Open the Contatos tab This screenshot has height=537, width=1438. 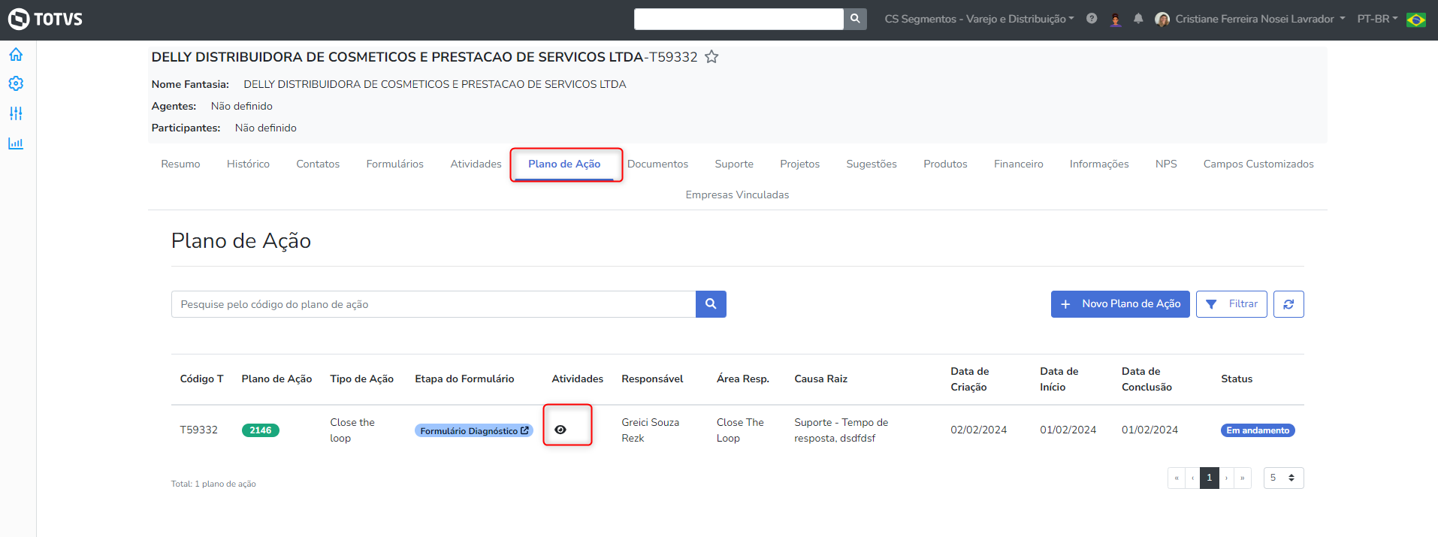pyautogui.click(x=318, y=164)
